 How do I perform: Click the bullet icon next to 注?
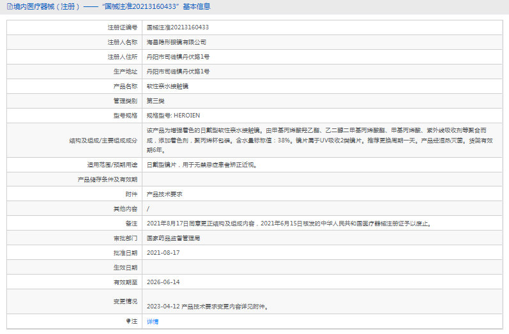click(128, 321)
